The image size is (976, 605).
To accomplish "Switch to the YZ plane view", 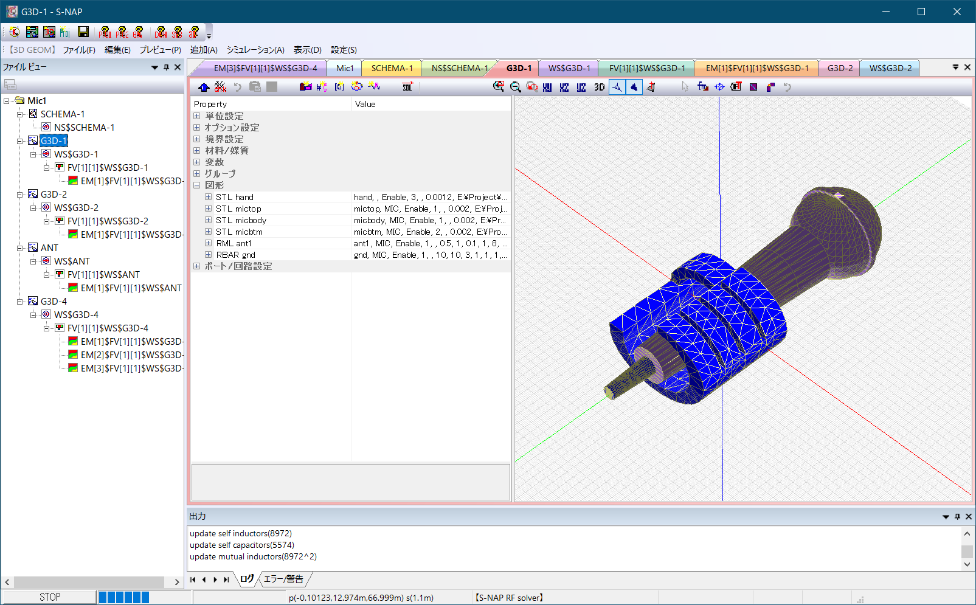I will 581,87.
